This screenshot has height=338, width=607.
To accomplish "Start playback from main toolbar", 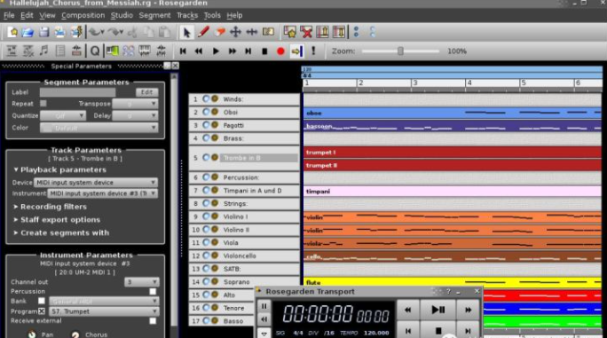I will click(x=216, y=51).
